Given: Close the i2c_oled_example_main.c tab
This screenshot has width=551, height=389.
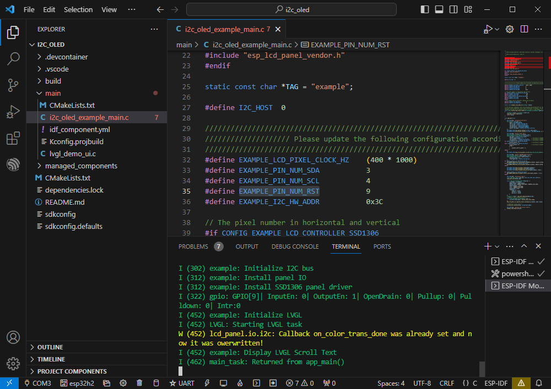Looking at the screenshot, I should (278, 30).
